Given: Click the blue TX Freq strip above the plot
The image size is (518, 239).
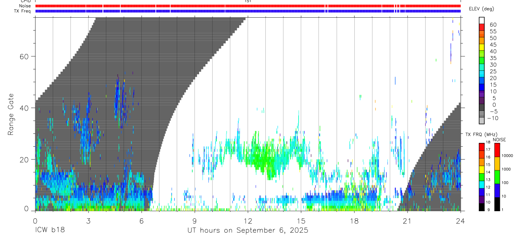Looking at the screenshot, I should pyautogui.click(x=248, y=11).
